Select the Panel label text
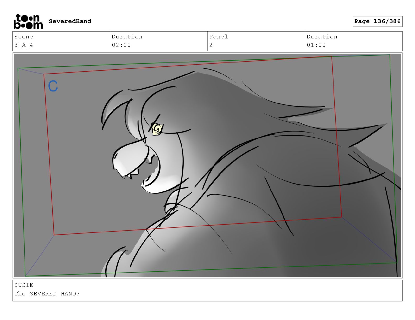 click(219, 37)
